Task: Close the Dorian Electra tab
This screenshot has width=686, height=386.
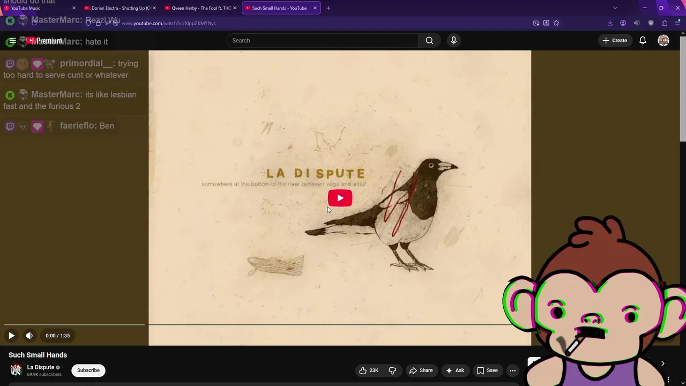Action: click(154, 8)
